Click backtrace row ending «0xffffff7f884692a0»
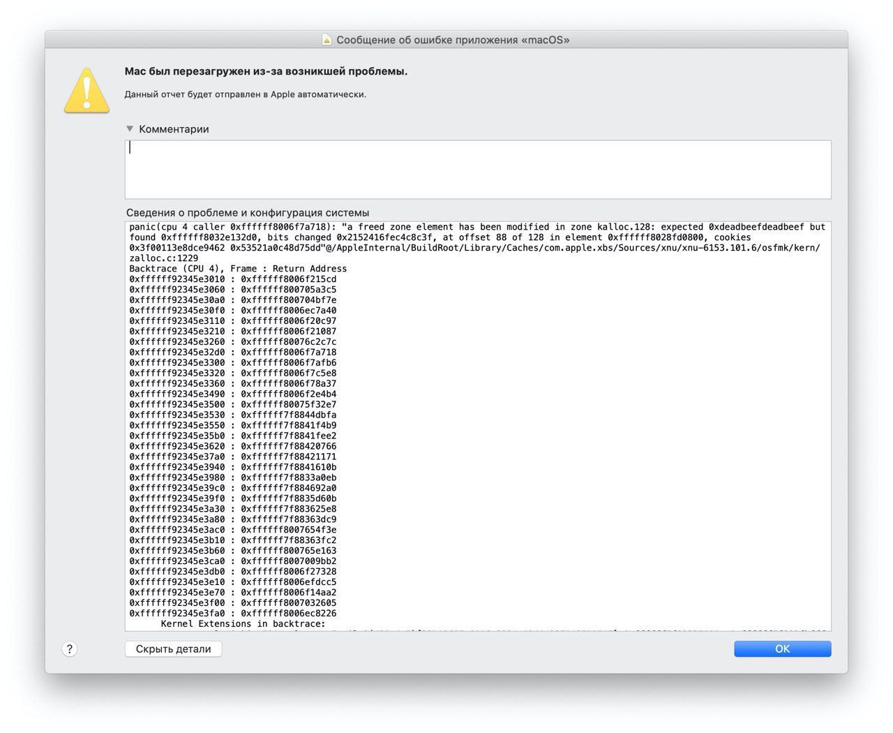 (x=233, y=489)
